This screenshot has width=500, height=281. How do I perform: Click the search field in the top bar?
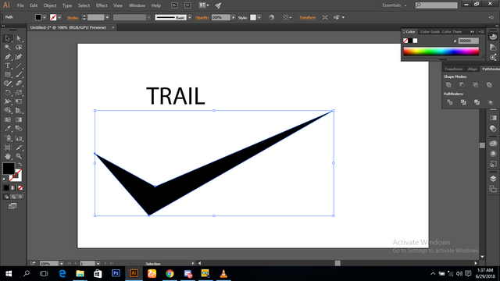437,5
